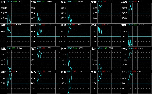Image resolution: width=152 pixels, height=94 pixels.
Task: Open the 食品 sector chart
Action: (75, 12)
